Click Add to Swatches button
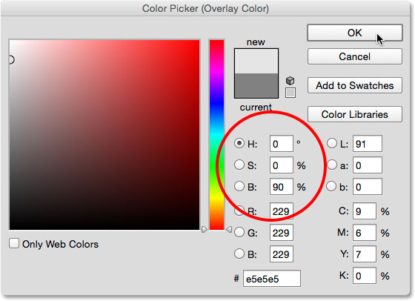 355,85
